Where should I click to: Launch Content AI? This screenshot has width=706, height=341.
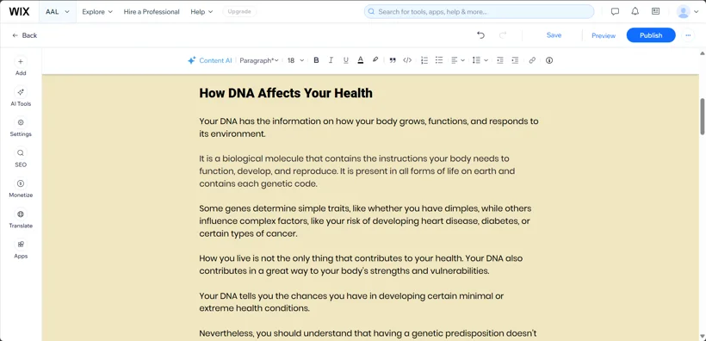[210, 60]
